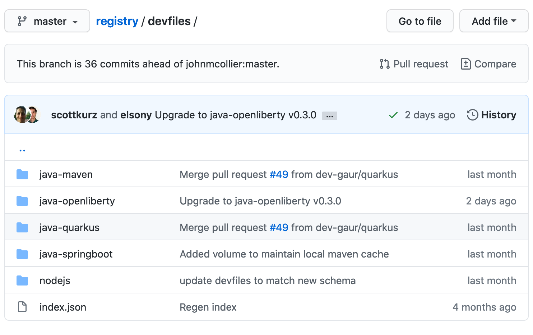Click nodejs folder icon
Image resolution: width=533 pixels, height=335 pixels.
[22, 280]
